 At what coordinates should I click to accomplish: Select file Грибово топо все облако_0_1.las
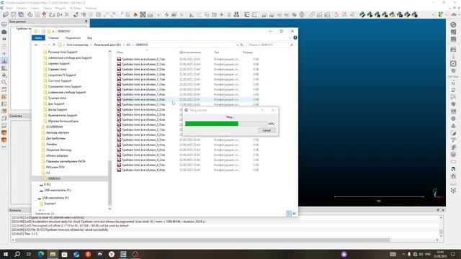click(143, 59)
